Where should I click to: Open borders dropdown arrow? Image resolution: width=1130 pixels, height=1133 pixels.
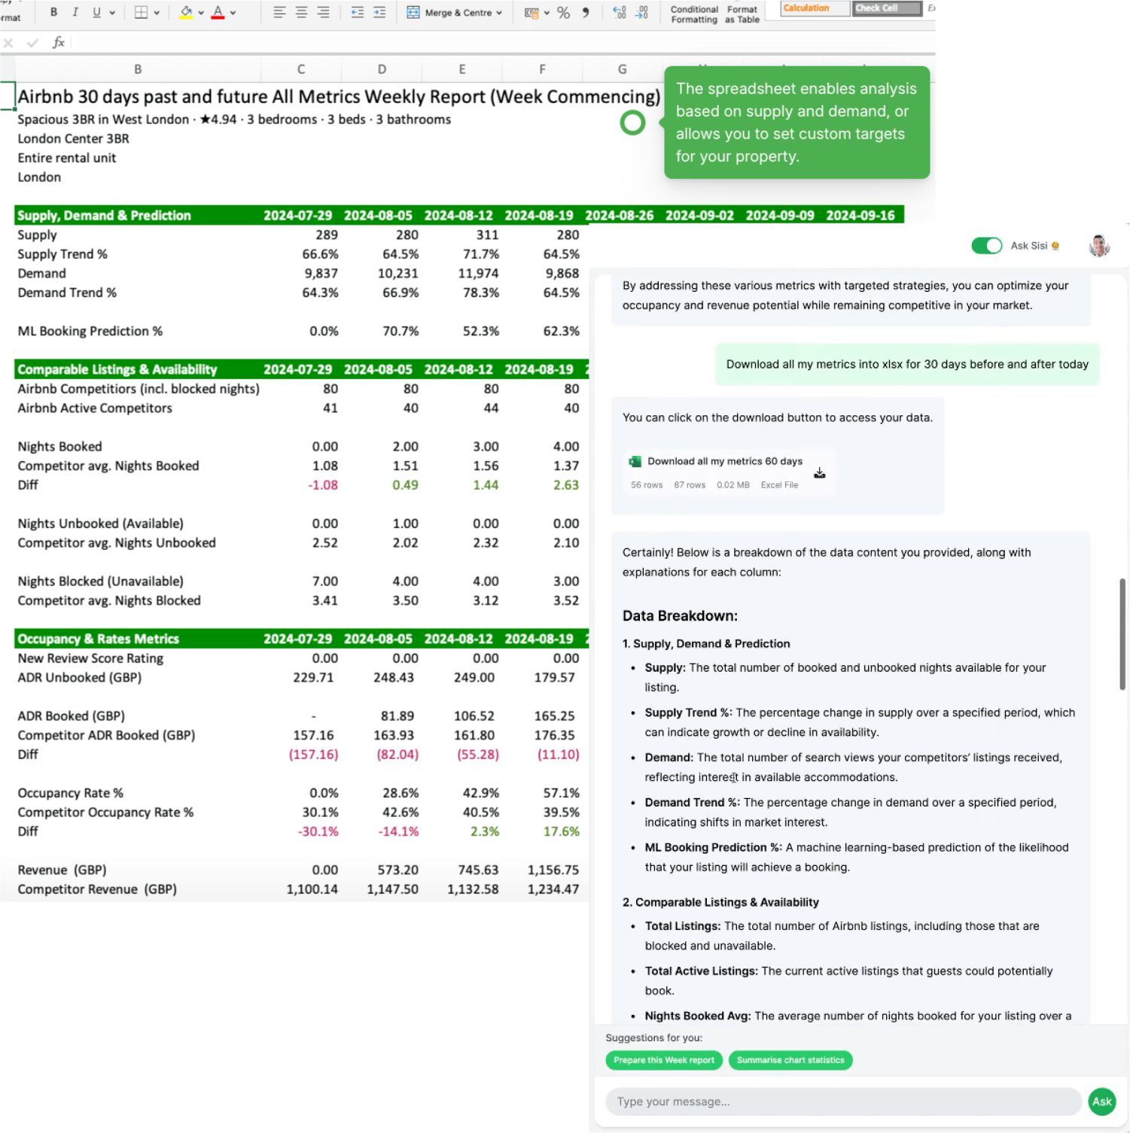pos(157,13)
